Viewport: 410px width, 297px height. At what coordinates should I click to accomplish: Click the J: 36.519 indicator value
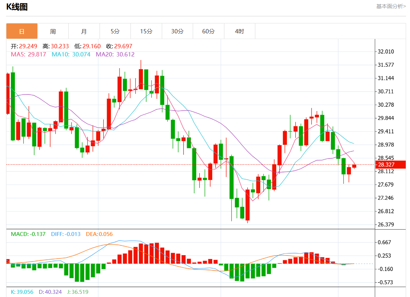click(78, 292)
